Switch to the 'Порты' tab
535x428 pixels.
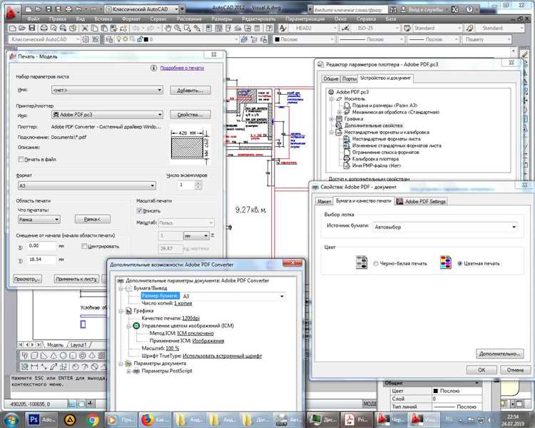click(x=349, y=79)
